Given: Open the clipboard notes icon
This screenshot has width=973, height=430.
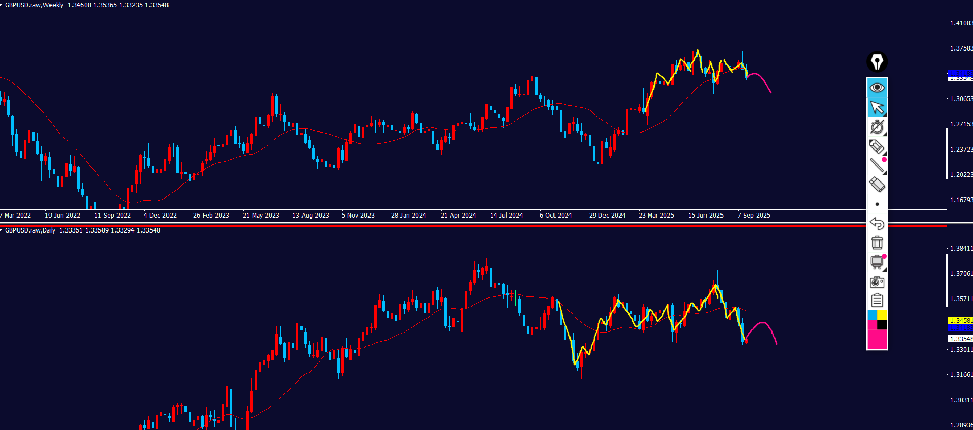Looking at the screenshot, I should click(877, 301).
